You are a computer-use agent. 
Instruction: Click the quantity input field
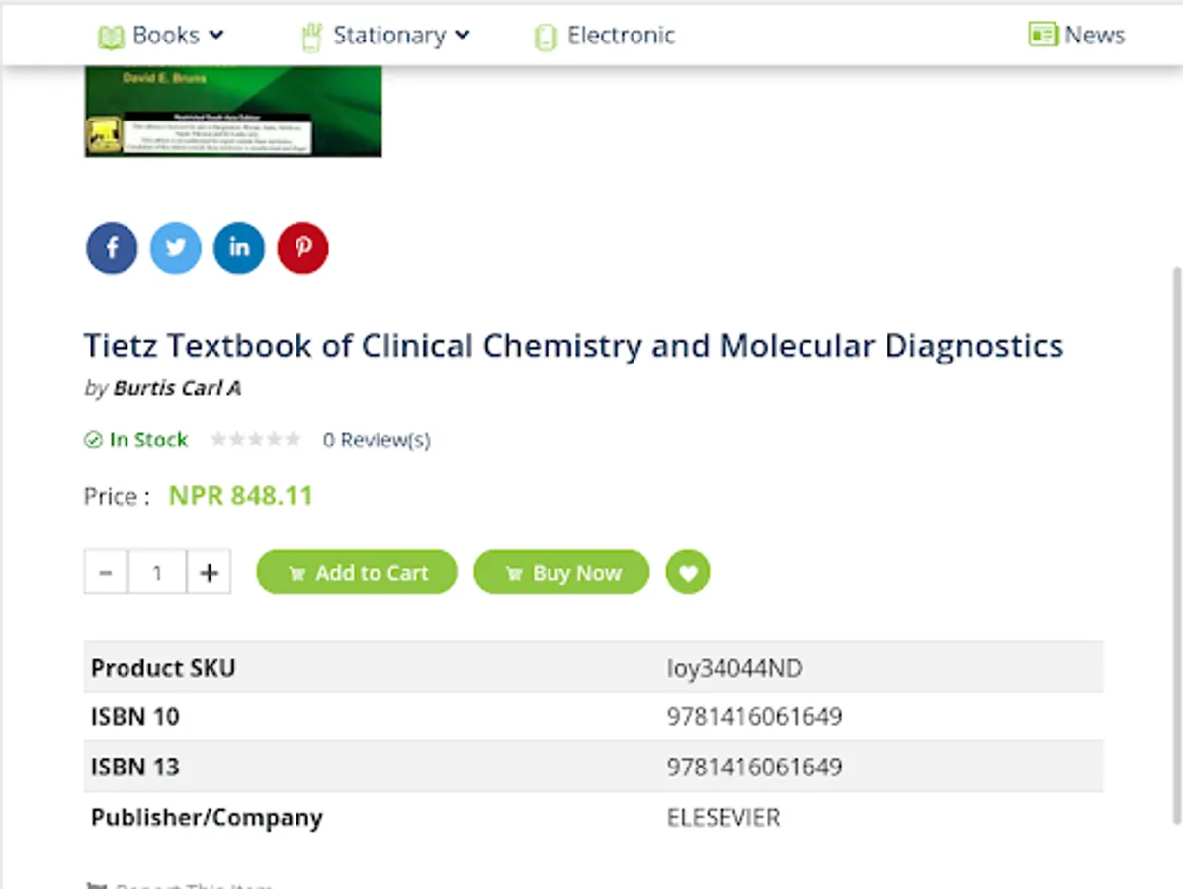click(157, 572)
